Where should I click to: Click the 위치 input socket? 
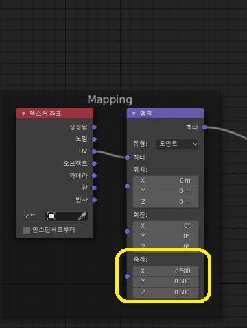pyautogui.click(x=128, y=186)
